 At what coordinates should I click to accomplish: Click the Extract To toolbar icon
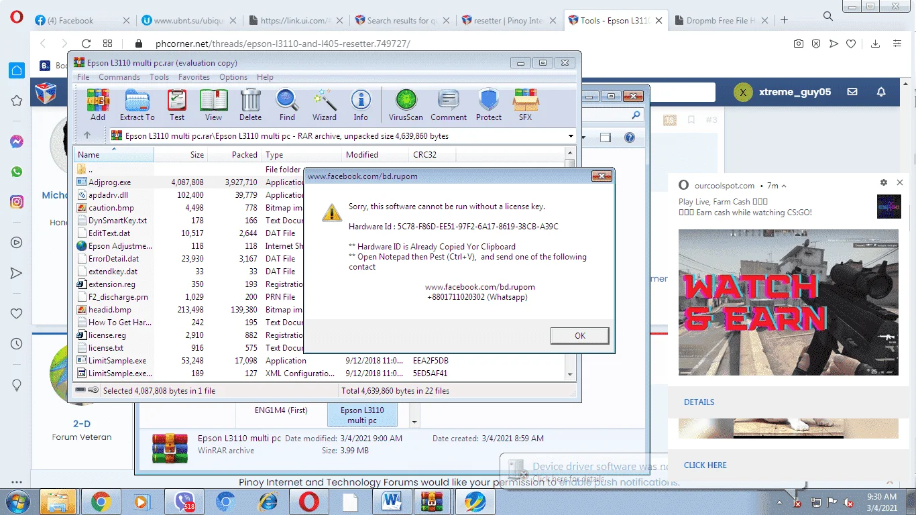pos(137,105)
